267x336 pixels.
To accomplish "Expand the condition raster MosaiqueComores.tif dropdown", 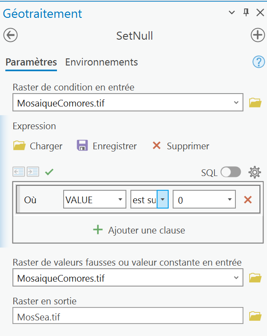I will [x=236, y=103].
